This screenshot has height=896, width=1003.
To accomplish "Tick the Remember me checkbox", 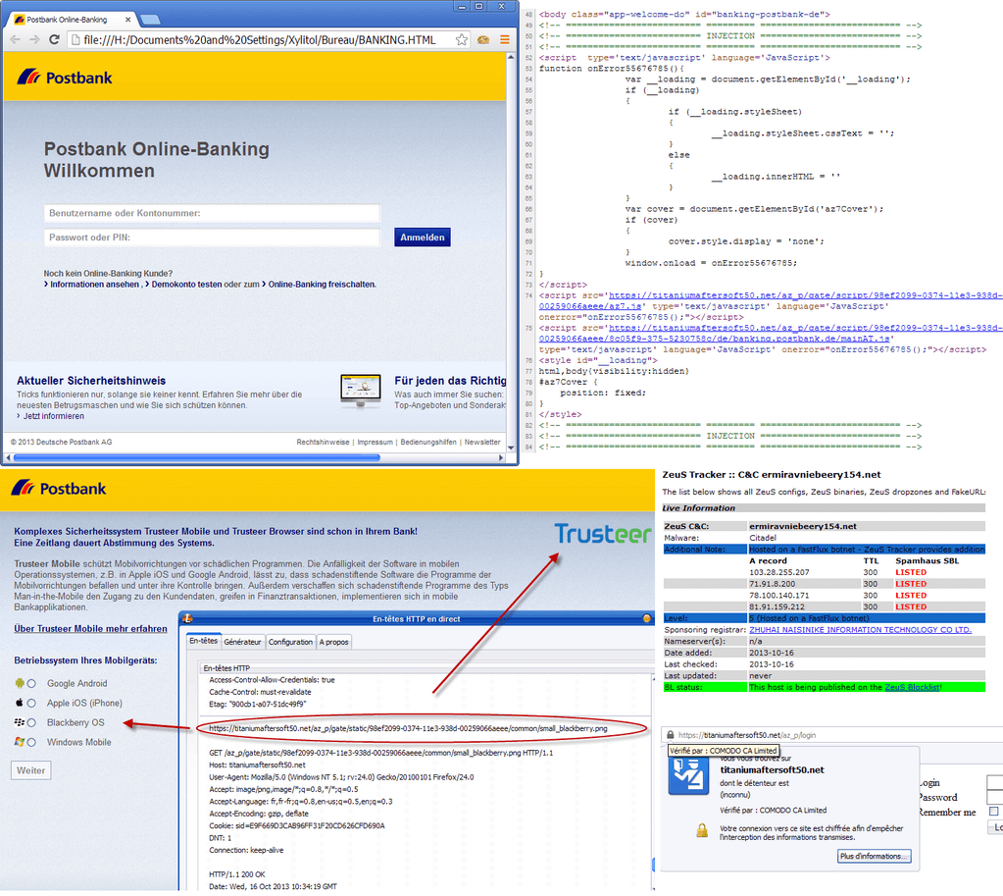I will (993, 812).
